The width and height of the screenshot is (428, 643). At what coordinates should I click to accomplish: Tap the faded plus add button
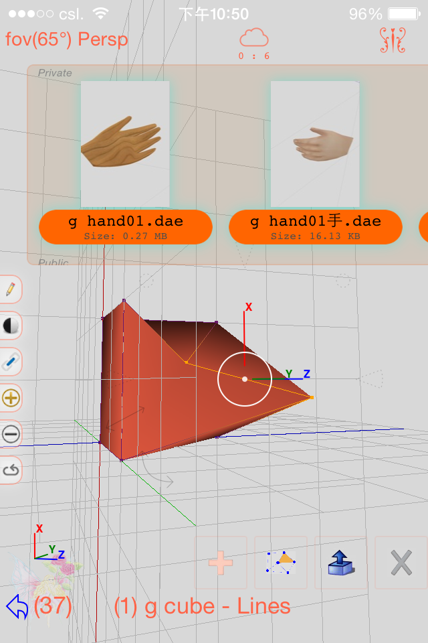tap(221, 563)
